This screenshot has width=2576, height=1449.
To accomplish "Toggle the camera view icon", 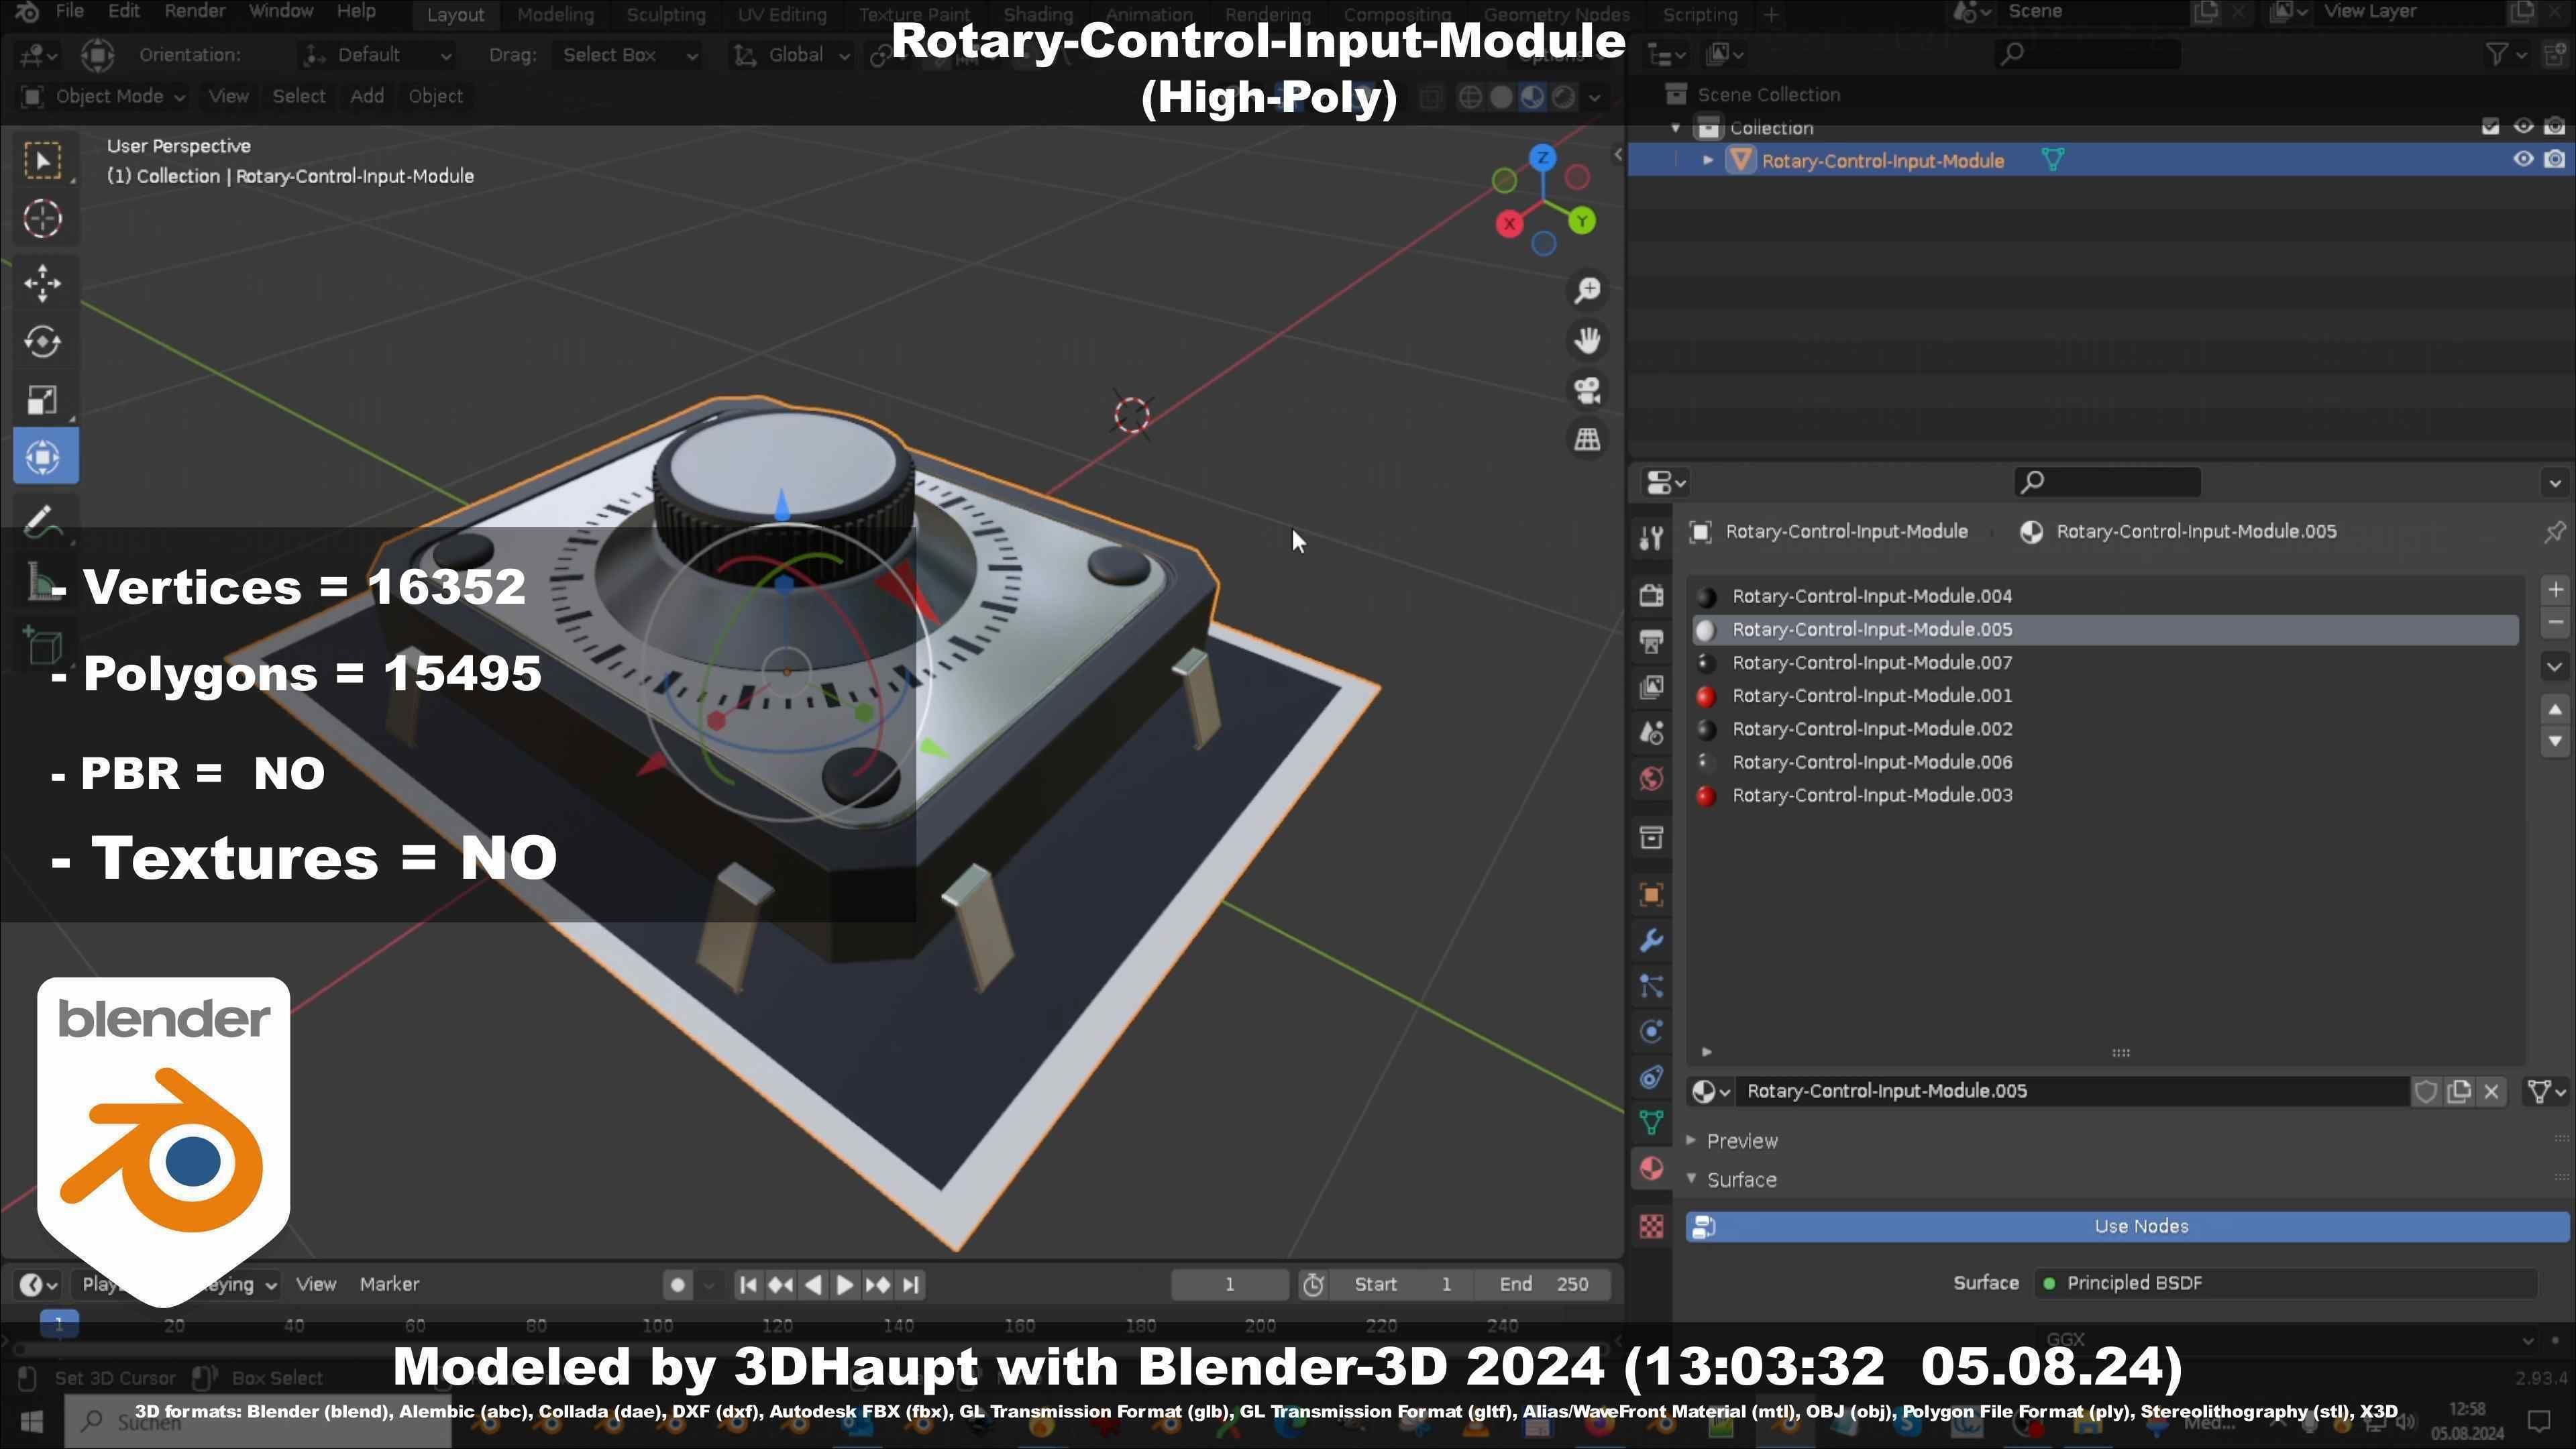I will (1588, 390).
